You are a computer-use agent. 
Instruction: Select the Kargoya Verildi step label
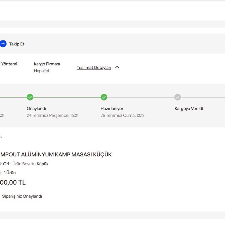tap(189, 109)
